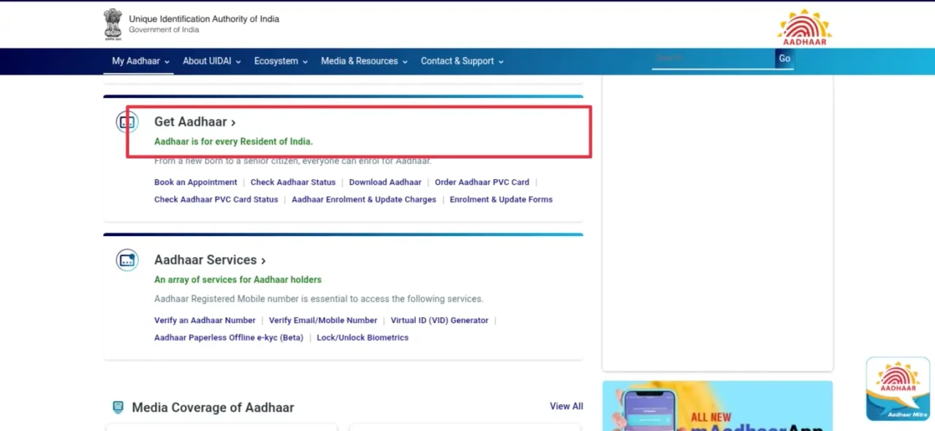Viewport: 935px width, 431px height.
Task: Expand the About UIDAI menu
Action: point(212,61)
